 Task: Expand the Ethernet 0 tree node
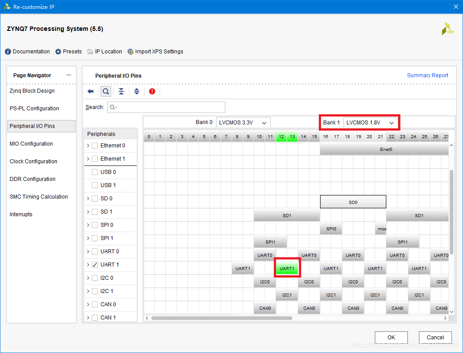pyautogui.click(x=88, y=146)
